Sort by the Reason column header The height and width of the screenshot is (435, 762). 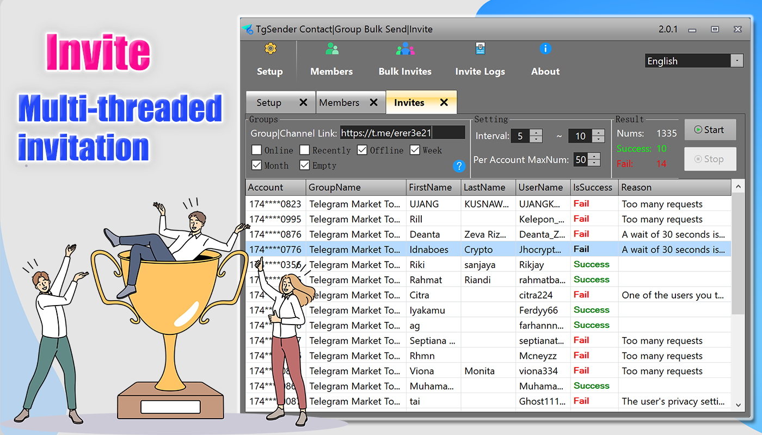coord(675,187)
